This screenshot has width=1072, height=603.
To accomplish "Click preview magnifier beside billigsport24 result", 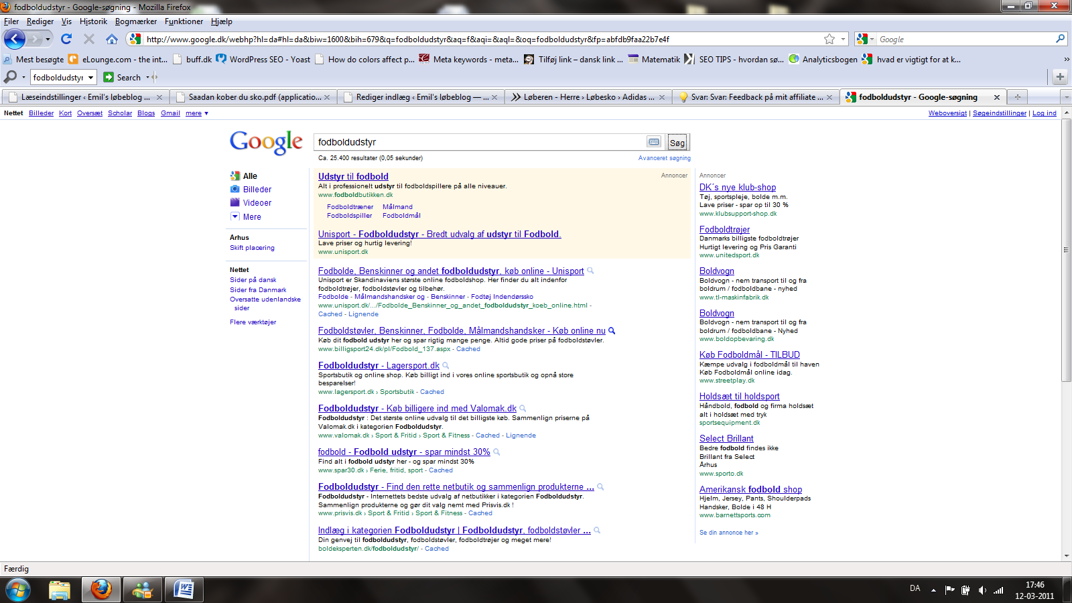I will tap(612, 330).
